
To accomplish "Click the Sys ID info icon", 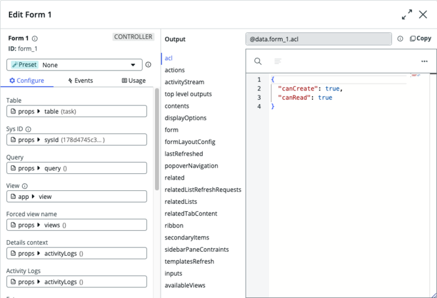I will pos(28,129).
